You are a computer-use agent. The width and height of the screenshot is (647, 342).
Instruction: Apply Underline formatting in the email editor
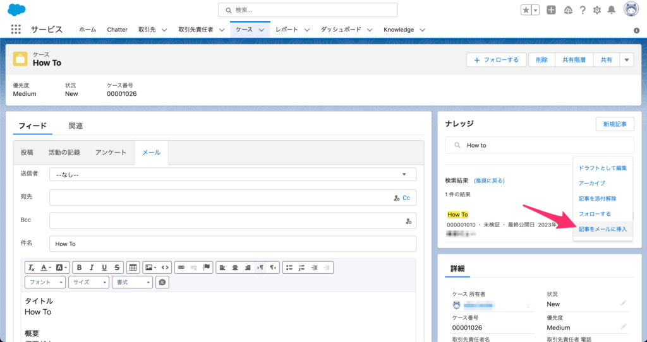[104, 268]
